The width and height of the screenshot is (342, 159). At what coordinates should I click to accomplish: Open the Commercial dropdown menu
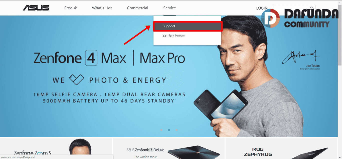coord(137,8)
